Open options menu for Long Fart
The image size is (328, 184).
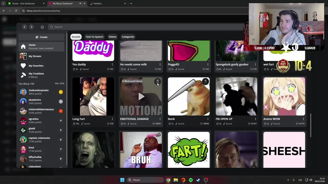112,119
